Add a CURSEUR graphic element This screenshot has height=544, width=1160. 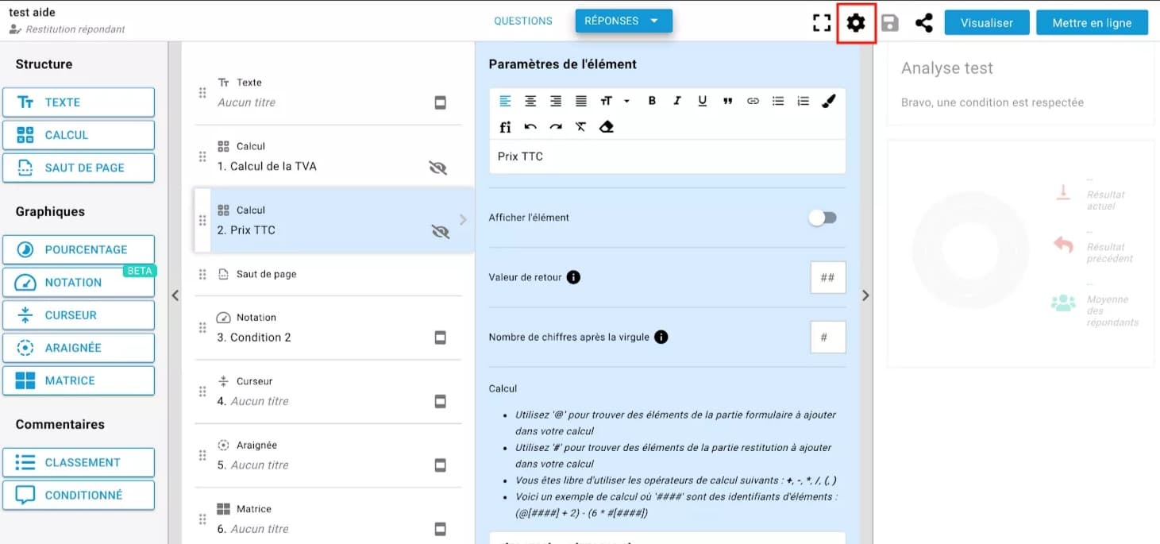[79, 315]
